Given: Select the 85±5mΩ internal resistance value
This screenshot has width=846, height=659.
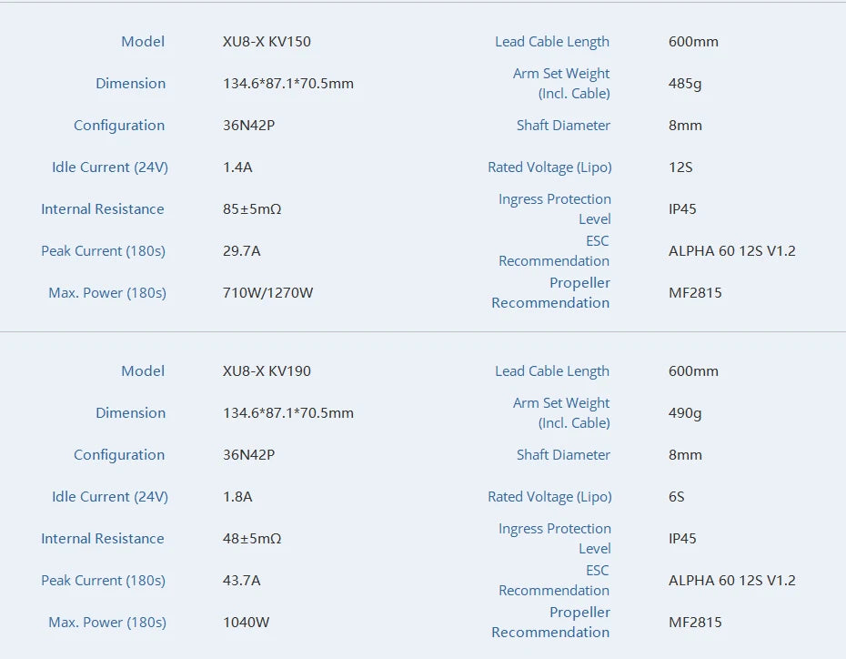Looking at the screenshot, I should 252,209.
